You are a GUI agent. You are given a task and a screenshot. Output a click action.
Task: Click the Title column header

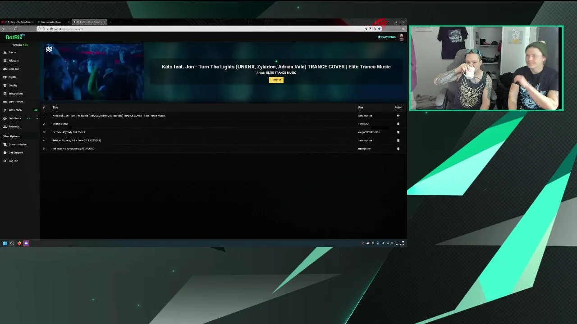[55, 108]
